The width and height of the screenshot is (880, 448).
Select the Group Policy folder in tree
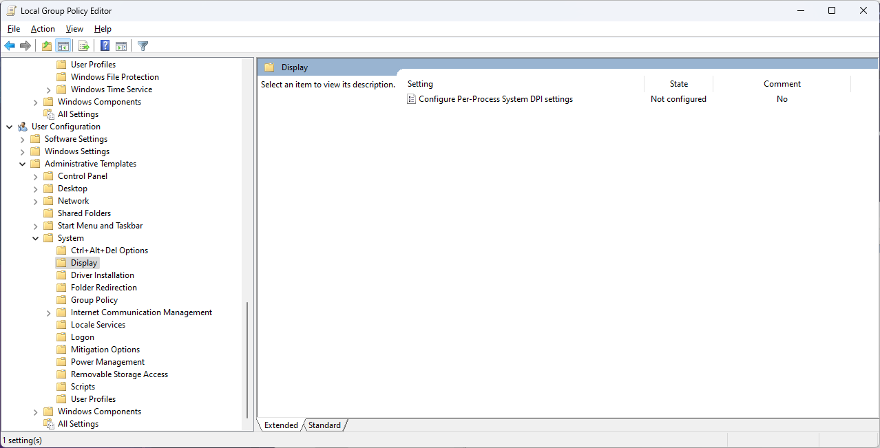94,300
